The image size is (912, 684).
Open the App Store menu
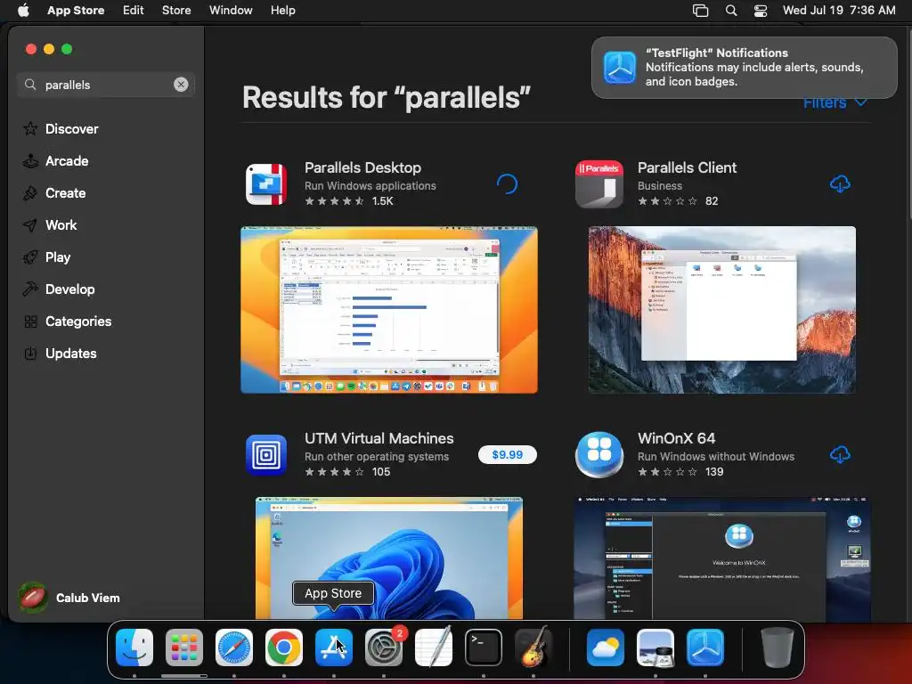pyautogui.click(x=76, y=10)
